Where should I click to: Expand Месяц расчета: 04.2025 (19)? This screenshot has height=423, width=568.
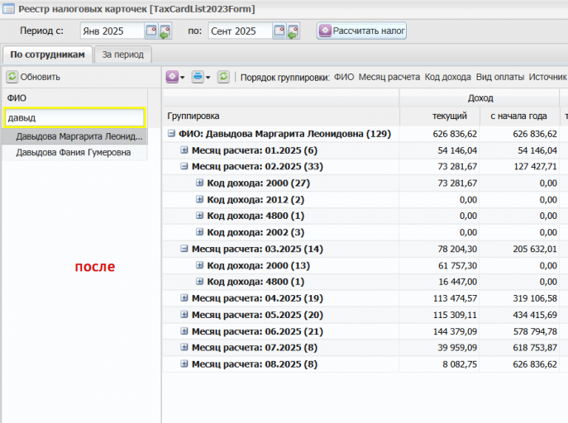[184, 298]
